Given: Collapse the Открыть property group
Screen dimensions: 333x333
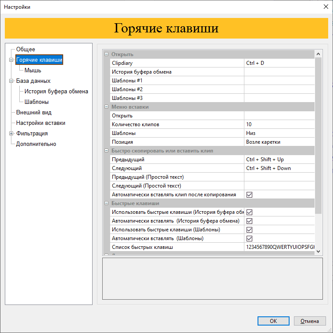Looking at the screenshot, I should (x=106, y=54).
